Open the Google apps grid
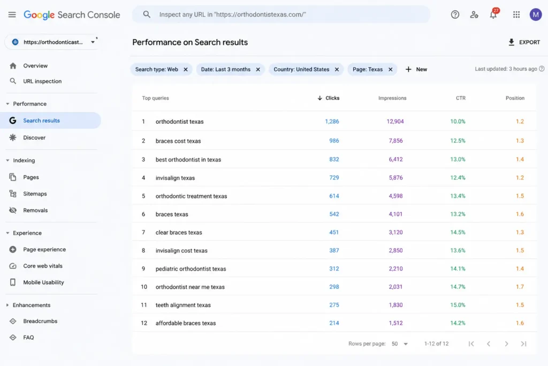Screen dimensions: 548x366 516,14
